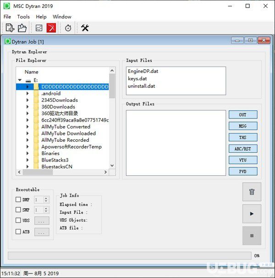The width and height of the screenshot is (275, 278).
Task: Click the Name column header
Action: click(x=31, y=72)
